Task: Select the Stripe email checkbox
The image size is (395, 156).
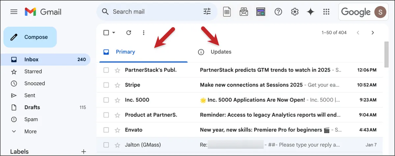Action: pos(106,85)
